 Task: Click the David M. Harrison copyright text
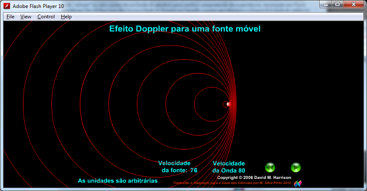(x=254, y=177)
